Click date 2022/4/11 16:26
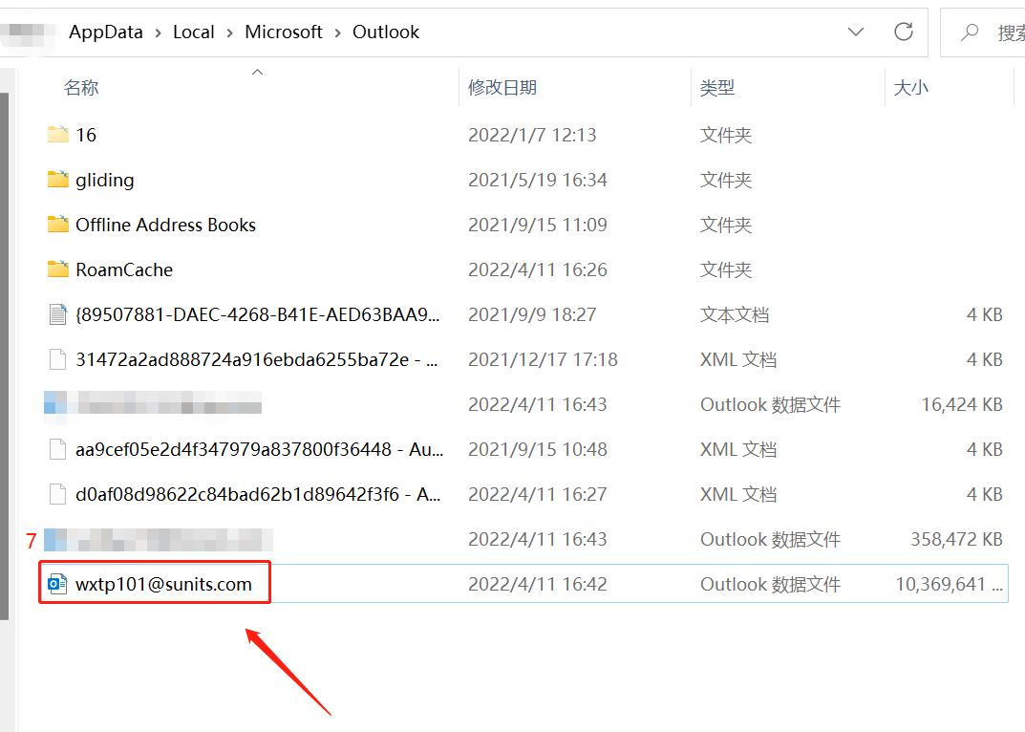1025x732 pixels. pos(538,269)
